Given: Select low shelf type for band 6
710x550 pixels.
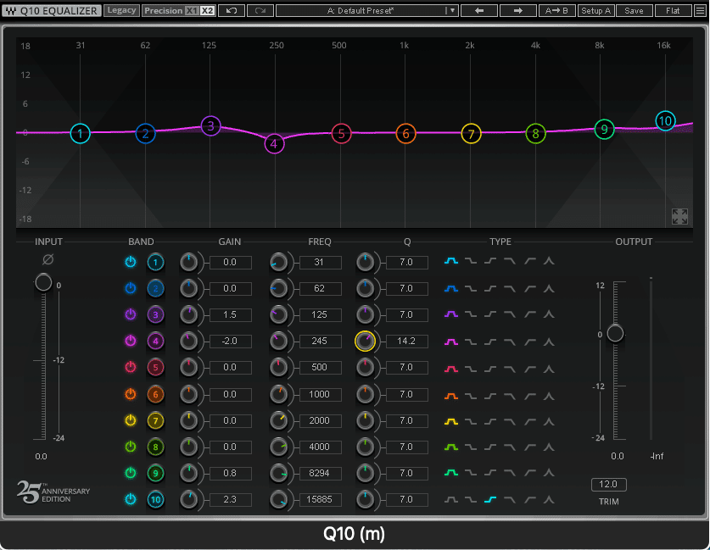Looking at the screenshot, I should click(x=471, y=396).
